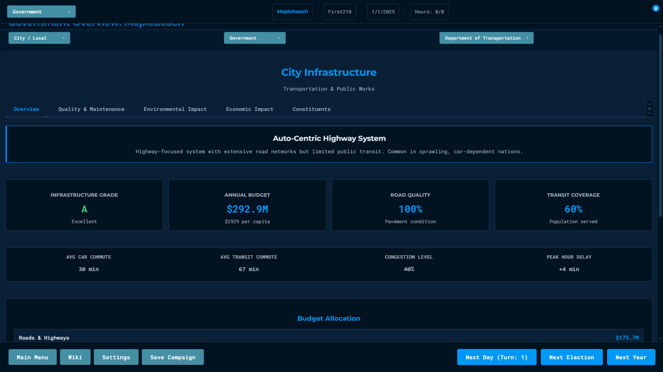Open the Wiki
The height and width of the screenshot is (372, 663).
[x=75, y=357]
